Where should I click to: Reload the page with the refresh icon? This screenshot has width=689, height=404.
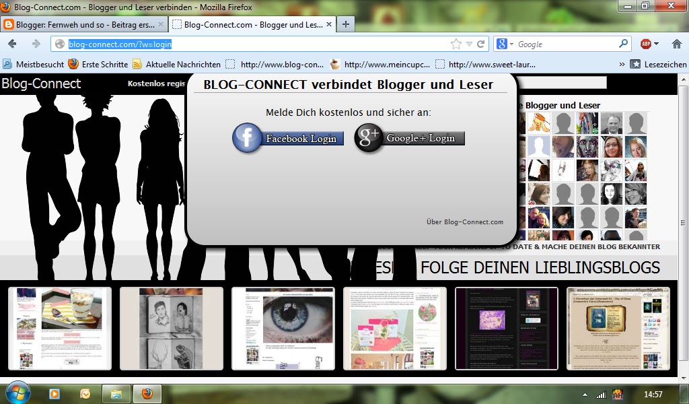[x=480, y=44]
